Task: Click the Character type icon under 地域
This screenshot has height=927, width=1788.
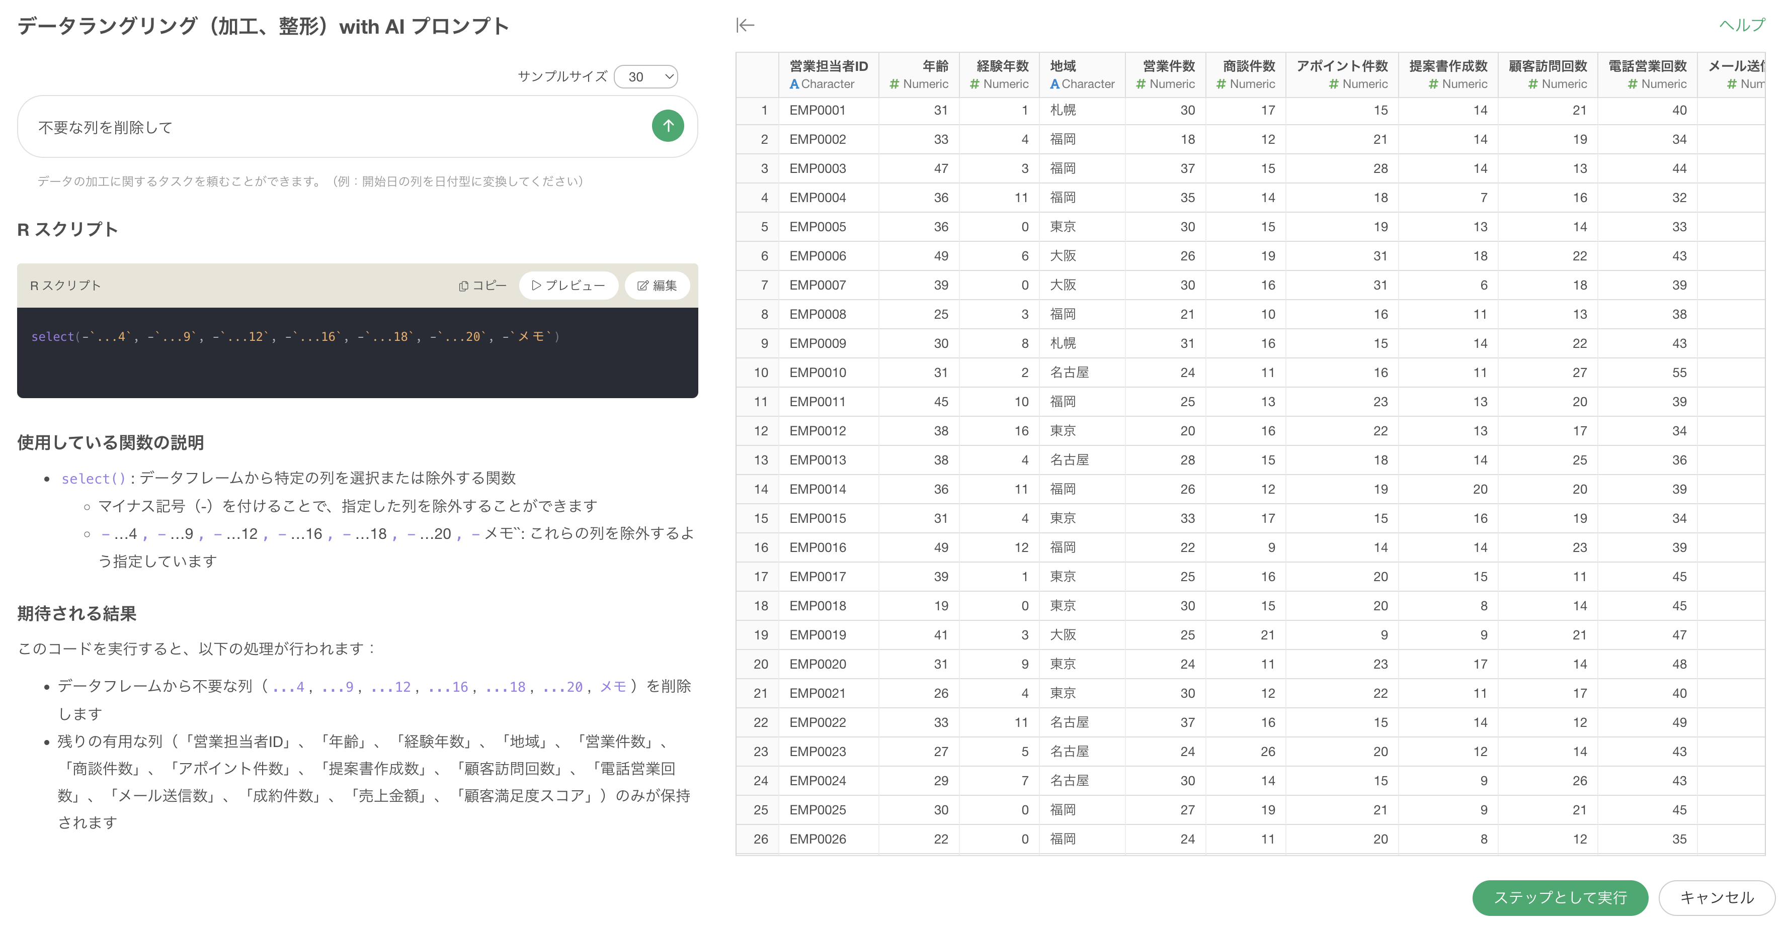Action: pos(1053,84)
